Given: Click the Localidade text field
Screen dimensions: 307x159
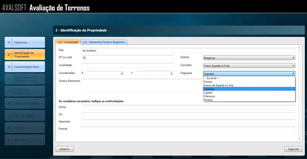Looking at the screenshot, I should tap(127, 65).
